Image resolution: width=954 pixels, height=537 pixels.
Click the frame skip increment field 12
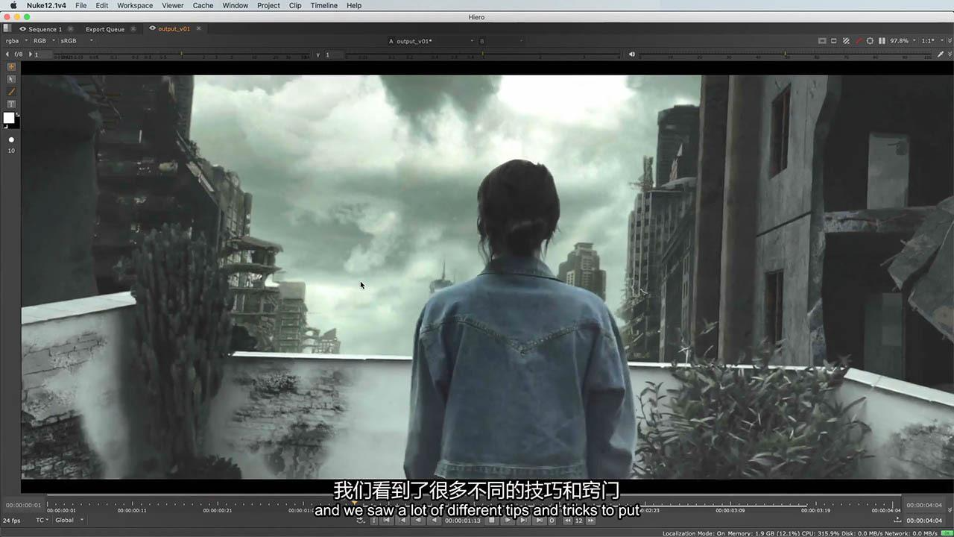pos(578,520)
